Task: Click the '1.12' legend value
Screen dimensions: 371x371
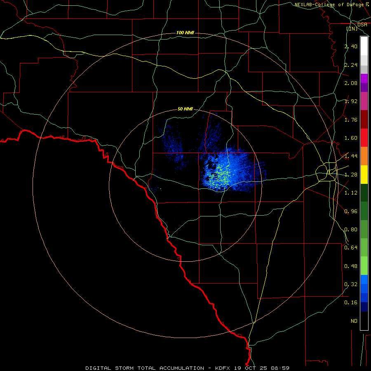Action: [351, 193]
